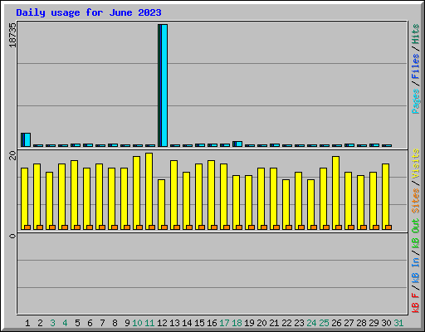Click green weekend day label 17
The height and width of the screenshot is (332, 425).
pyautogui.click(x=224, y=323)
